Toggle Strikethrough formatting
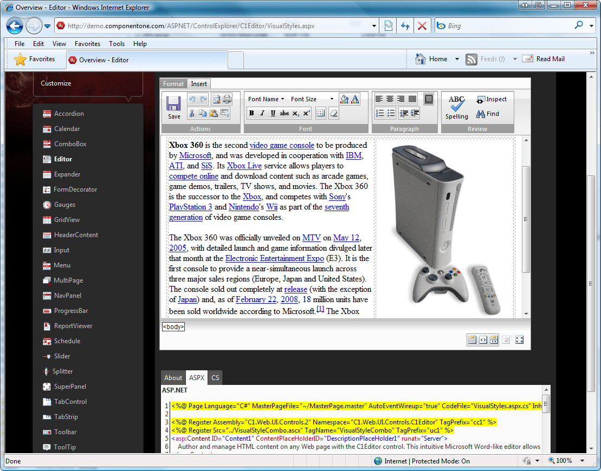 285,113
